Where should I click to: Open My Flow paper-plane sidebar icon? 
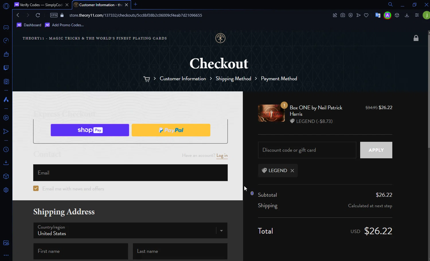click(x=6, y=132)
